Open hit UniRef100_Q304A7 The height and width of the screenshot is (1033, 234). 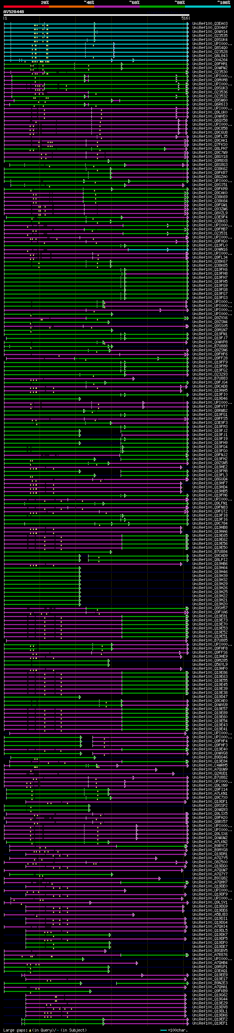210,28
